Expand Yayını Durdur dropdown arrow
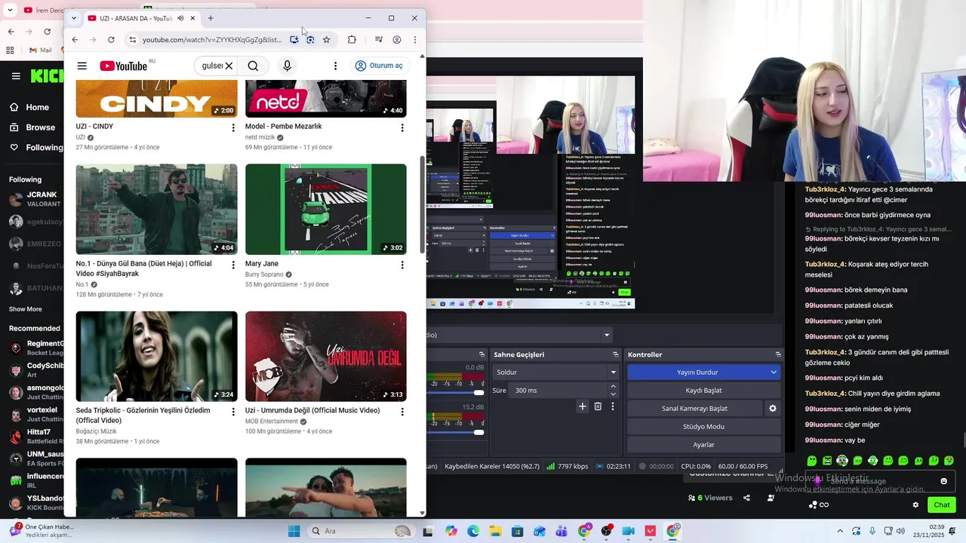 pos(774,372)
